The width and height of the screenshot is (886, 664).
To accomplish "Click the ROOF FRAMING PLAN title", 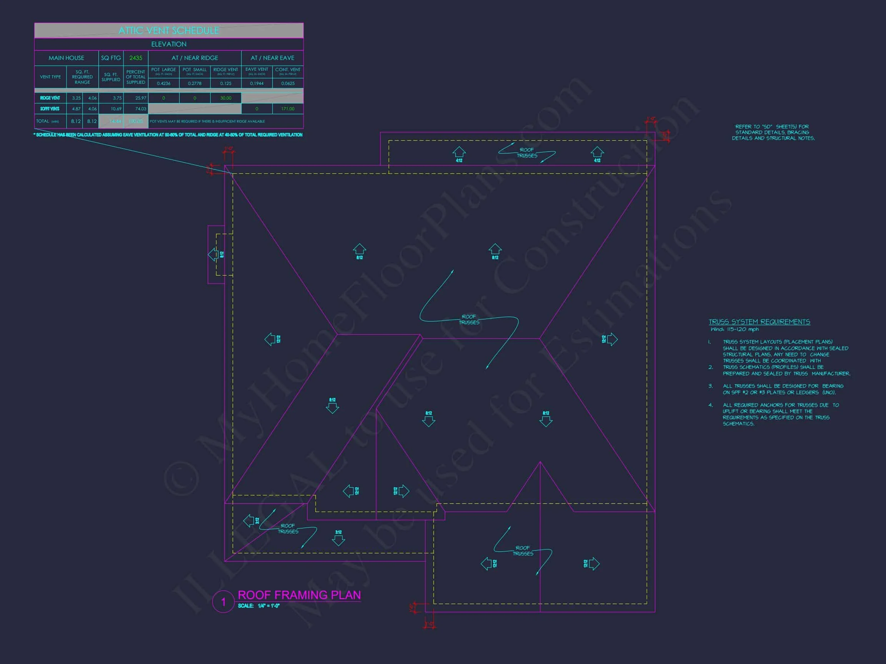I will coord(299,595).
